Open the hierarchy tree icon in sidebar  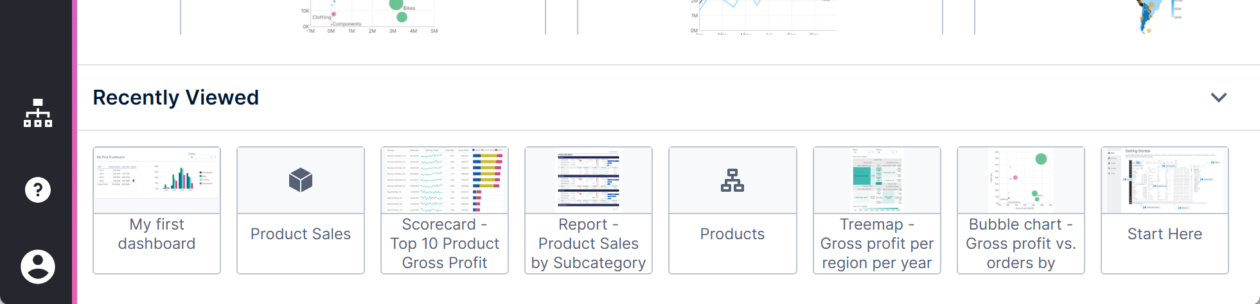tap(38, 113)
